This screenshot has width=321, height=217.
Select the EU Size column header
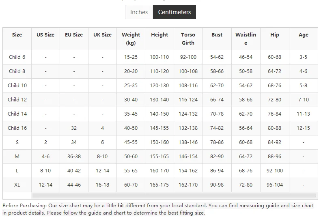point(74,35)
